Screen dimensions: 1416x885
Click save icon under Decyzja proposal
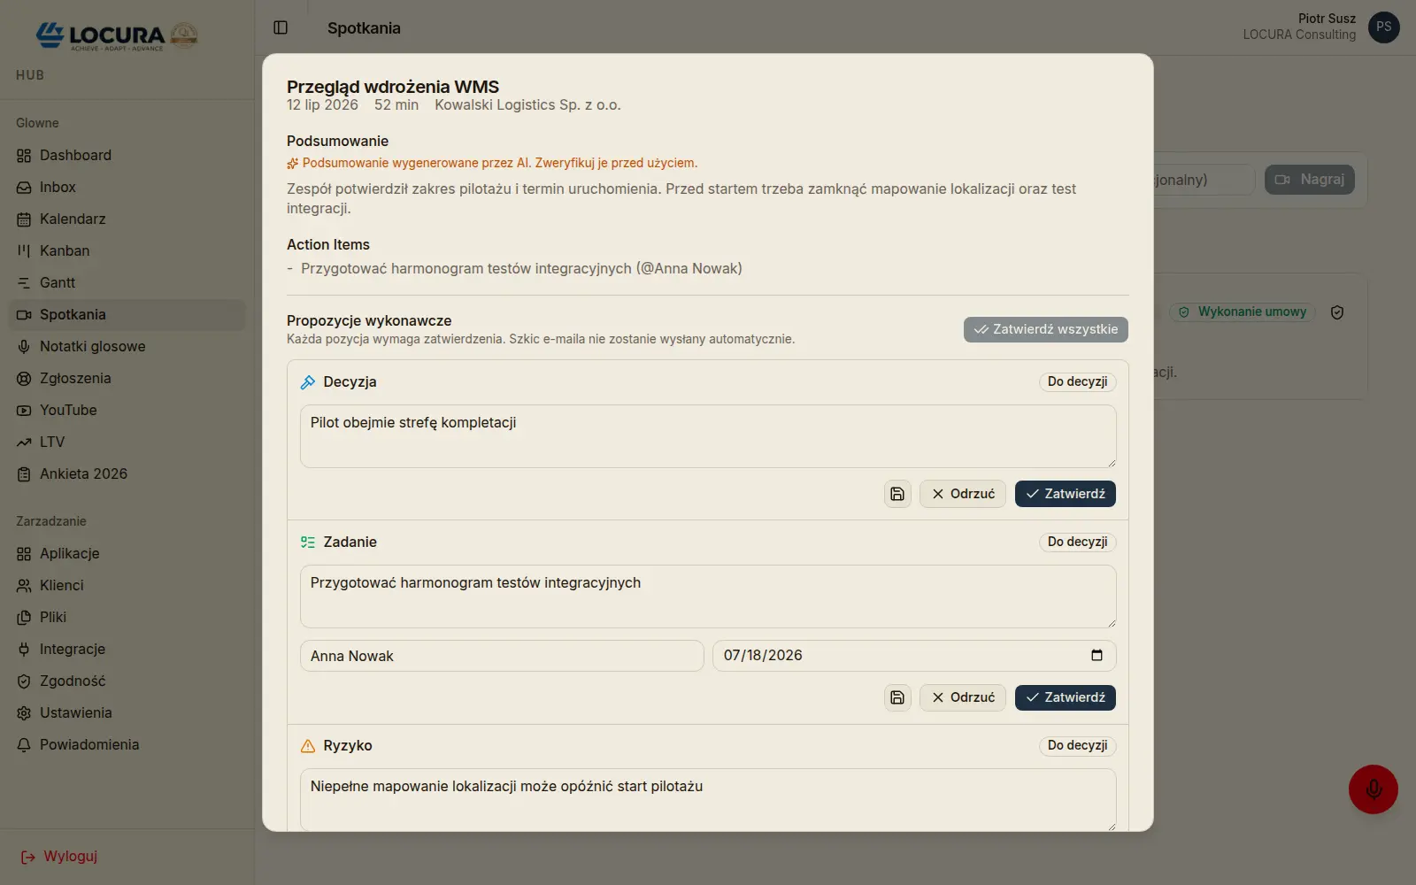(x=897, y=494)
